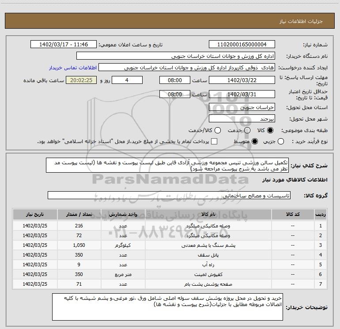This screenshot has width=340, height=329.
Task: Select item پشم سنگ یا پشم معدنی
Action: tap(208, 245)
